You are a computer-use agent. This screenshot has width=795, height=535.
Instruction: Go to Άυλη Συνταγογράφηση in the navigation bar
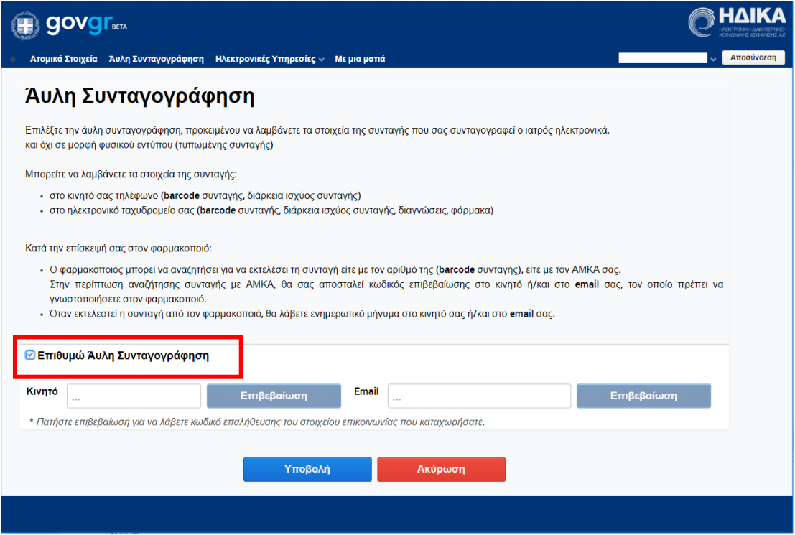click(156, 59)
